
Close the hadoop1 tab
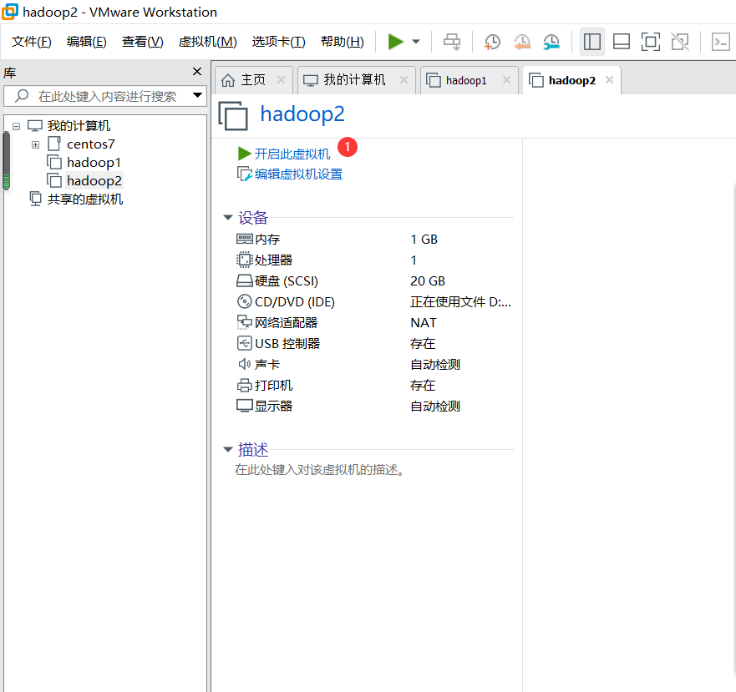point(506,80)
